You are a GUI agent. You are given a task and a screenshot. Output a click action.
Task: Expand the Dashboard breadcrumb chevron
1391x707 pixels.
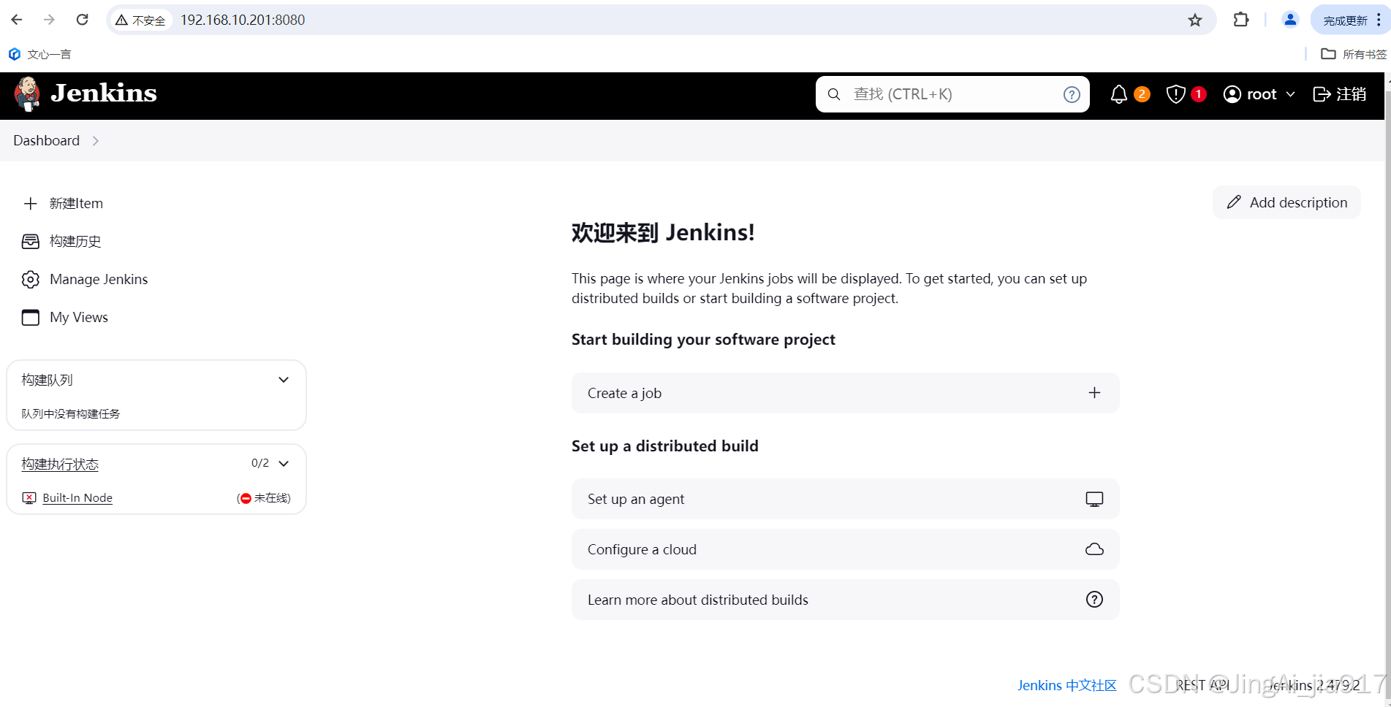96,141
